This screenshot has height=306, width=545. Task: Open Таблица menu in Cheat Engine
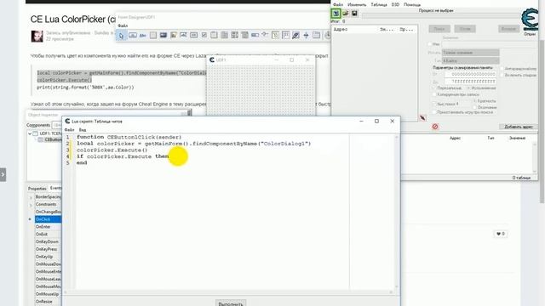click(378, 4)
